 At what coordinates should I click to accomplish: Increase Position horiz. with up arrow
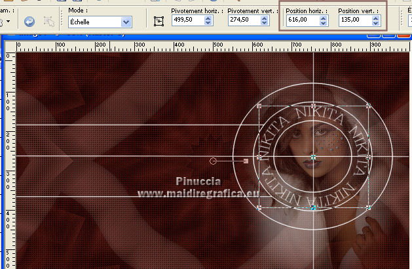[323, 18]
